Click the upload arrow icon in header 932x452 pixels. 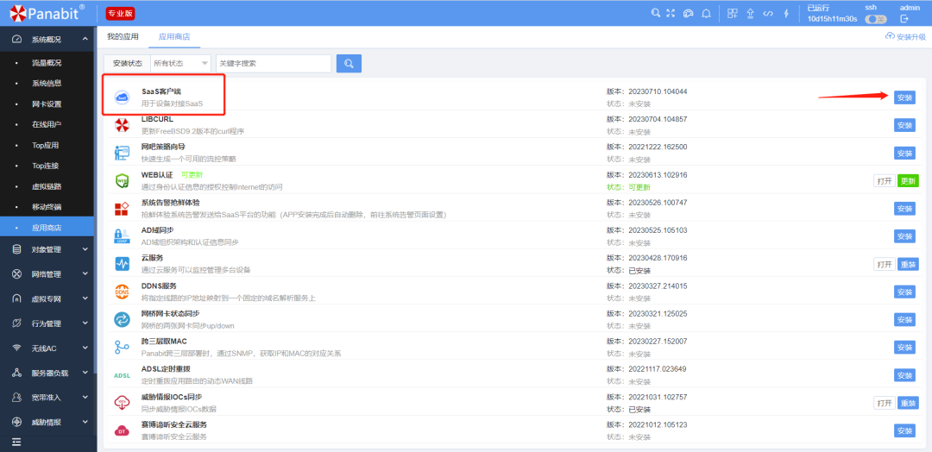[x=750, y=13]
